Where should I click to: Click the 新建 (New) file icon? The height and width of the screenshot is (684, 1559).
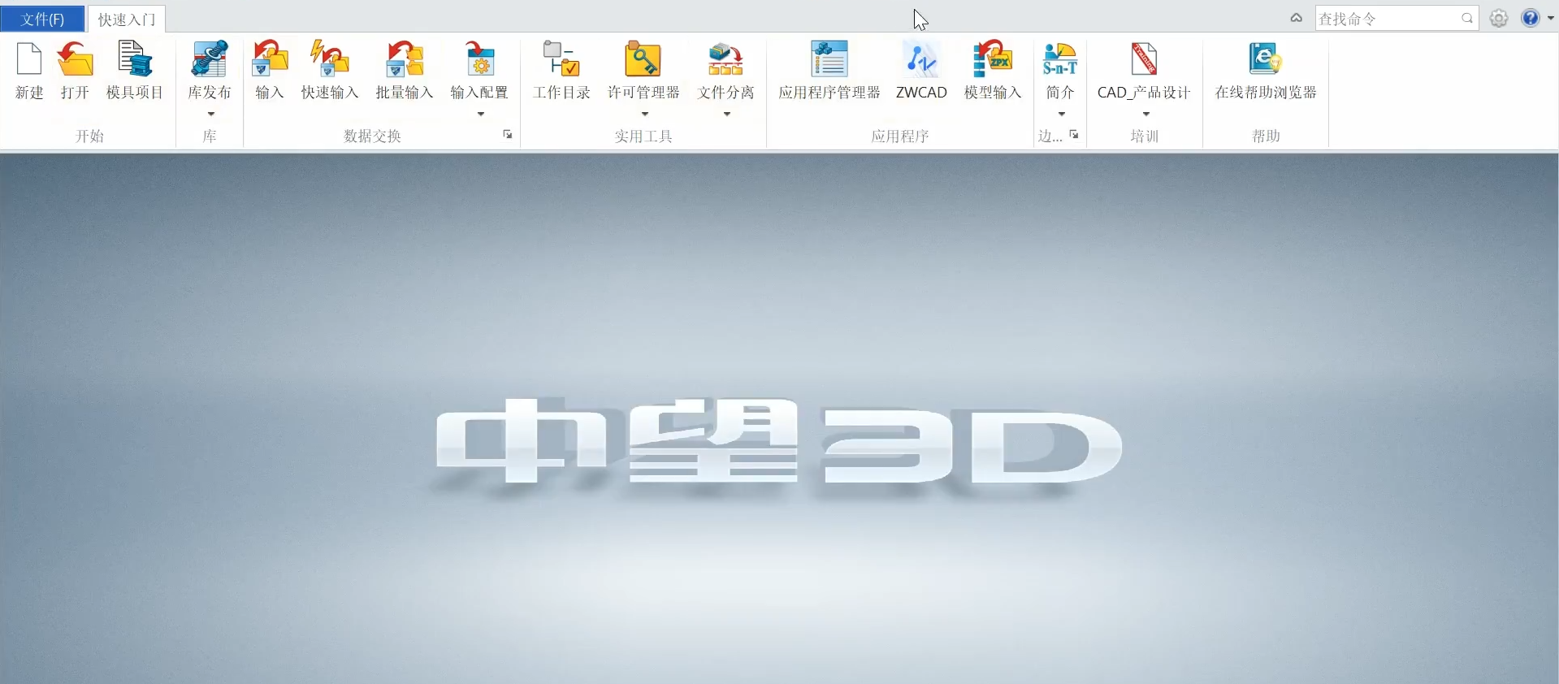(29, 60)
